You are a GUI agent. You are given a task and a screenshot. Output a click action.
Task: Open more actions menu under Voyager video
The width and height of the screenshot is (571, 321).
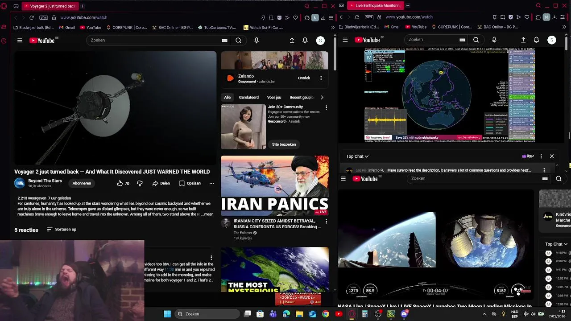pos(211,183)
